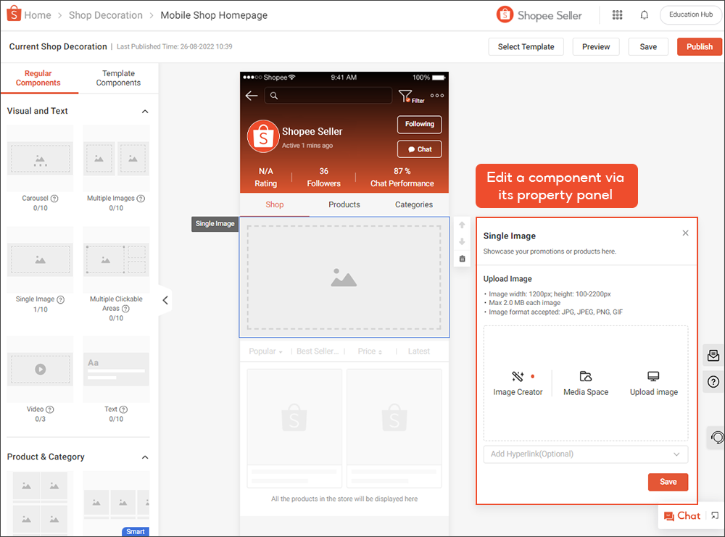
Task: Open the apps grid menu
Action: [618, 15]
